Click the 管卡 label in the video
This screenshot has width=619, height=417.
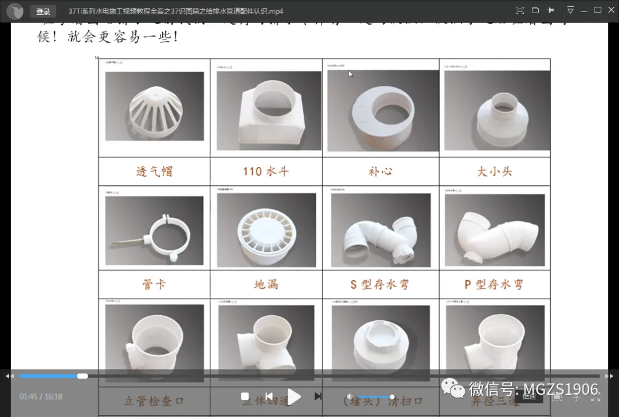click(x=154, y=284)
